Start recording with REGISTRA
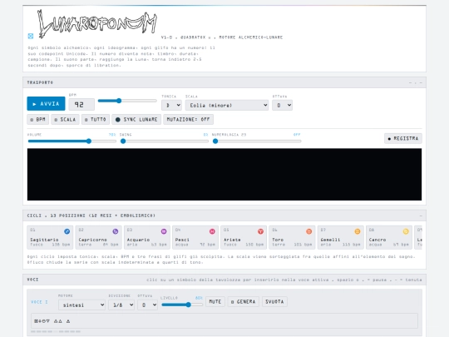Image resolution: width=449 pixels, height=337 pixels. pos(403,138)
